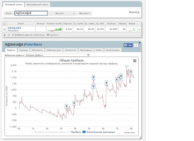Click the 21.9% ROI cell
Image resolution: width=194 pixels, height=141 pixels.
(x=100, y=29)
